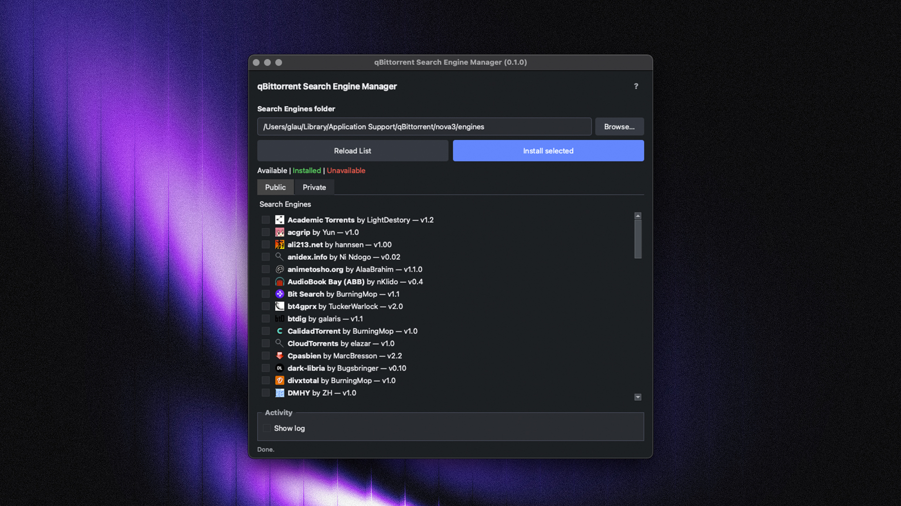Click the dark-libria DL icon
This screenshot has height=506, width=901.
pos(280,368)
